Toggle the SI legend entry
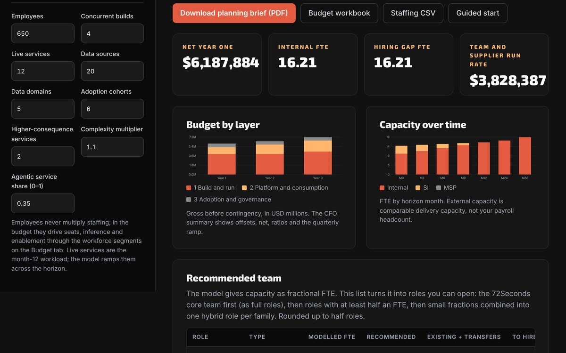The height and width of the screenshot is (353, 566). (x=422, y=188)
